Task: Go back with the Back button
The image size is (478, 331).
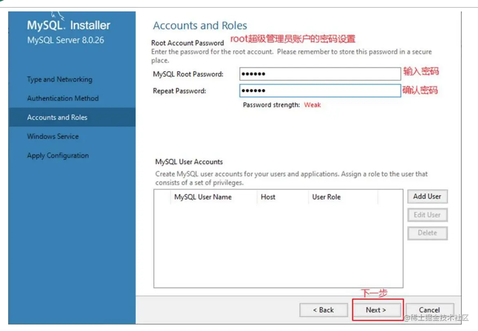Action: click(324, 310)
